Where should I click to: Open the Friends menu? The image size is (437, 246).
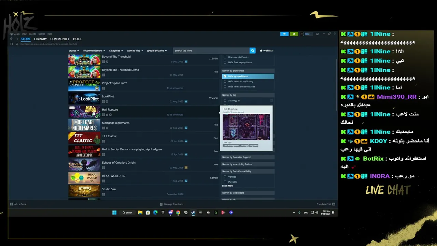(32, 34)
